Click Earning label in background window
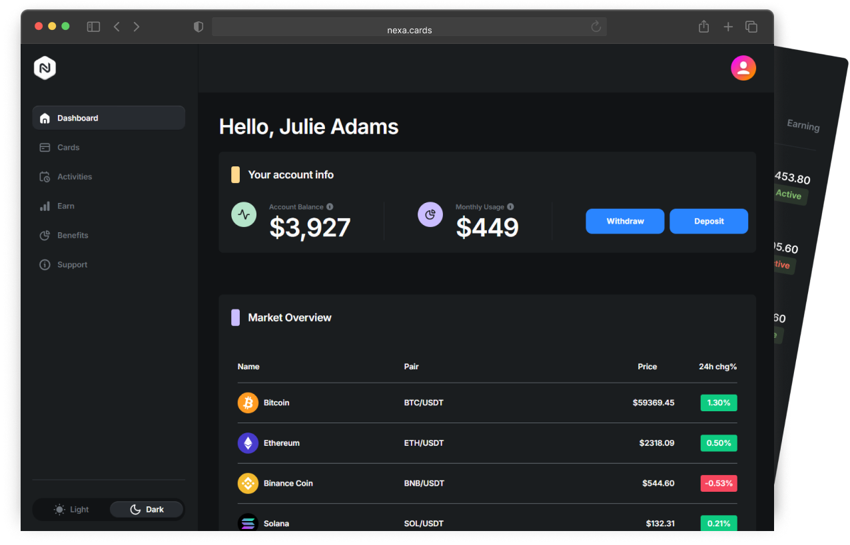This screenshot has width=850, height=545. [x=803, y=125]
